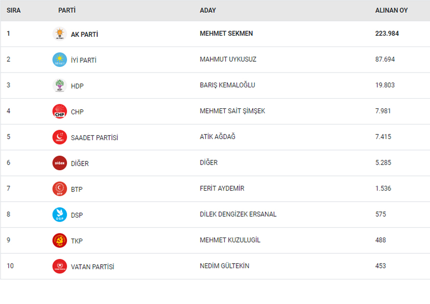The height and width of the screenshot is (304, 430).
Task: Open the BARIŞ KEMALOĞLU candidate entry
Action: (227, 85)
